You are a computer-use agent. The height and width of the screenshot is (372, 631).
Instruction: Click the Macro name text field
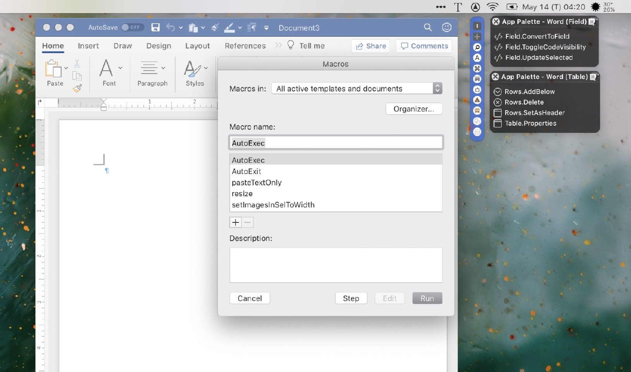click(336, 143)
